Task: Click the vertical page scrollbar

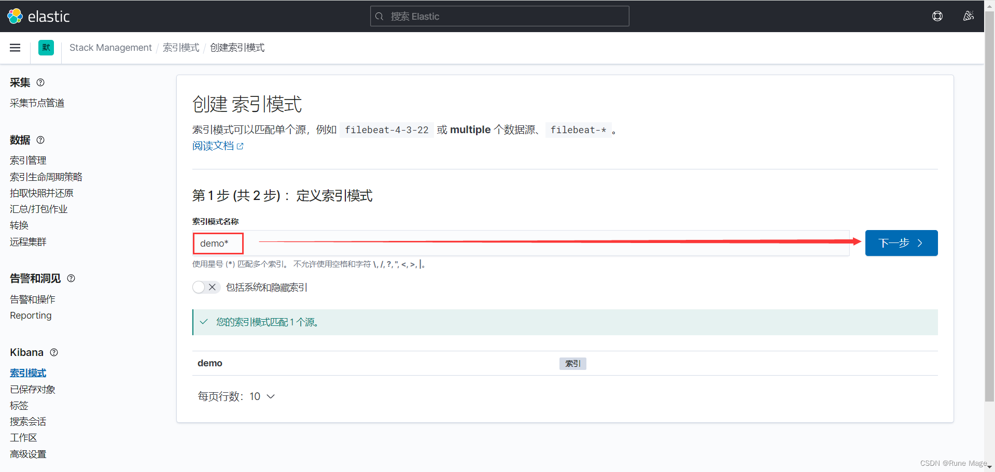Action: point(989,207)
